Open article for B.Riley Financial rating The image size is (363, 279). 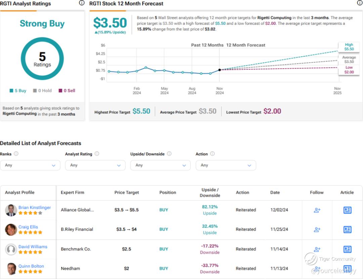coord(347,230)
